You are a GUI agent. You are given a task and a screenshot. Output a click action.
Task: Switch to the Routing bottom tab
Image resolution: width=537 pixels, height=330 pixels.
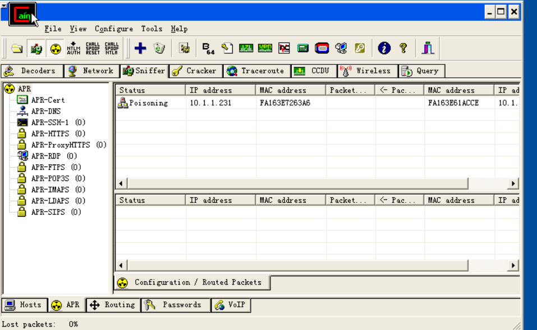(113, 305)
